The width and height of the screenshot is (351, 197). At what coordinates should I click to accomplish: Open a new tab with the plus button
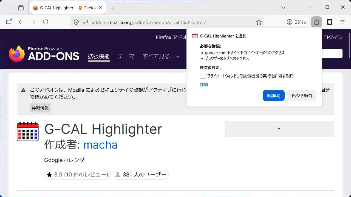pos(113,8)
